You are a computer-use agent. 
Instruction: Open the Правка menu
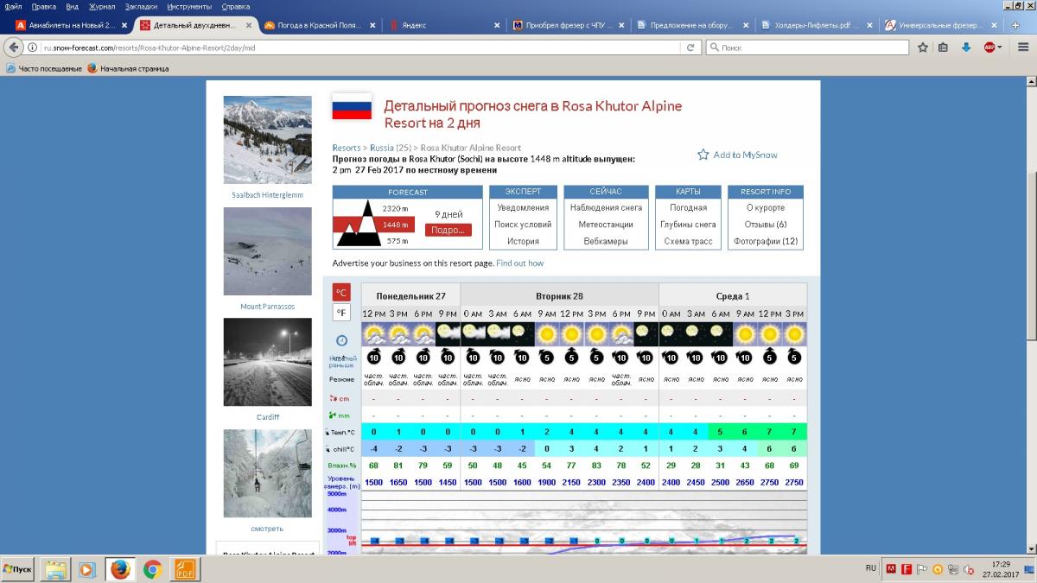point(43,6)
